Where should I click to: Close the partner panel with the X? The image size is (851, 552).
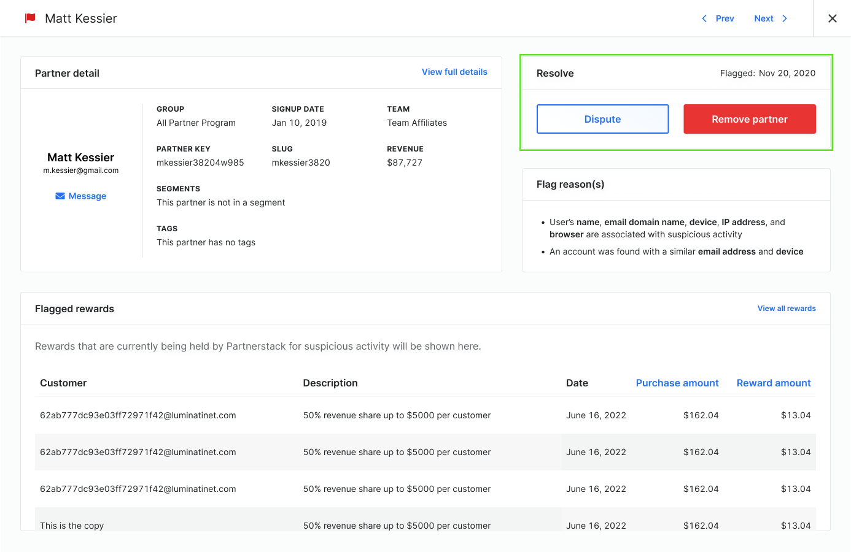833,18
